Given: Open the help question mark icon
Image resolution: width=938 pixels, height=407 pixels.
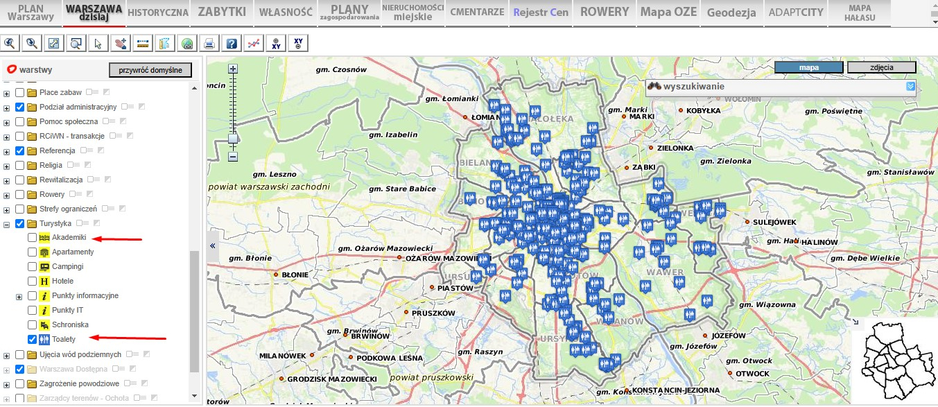Looking at the screenshot, I should [232, 43].
